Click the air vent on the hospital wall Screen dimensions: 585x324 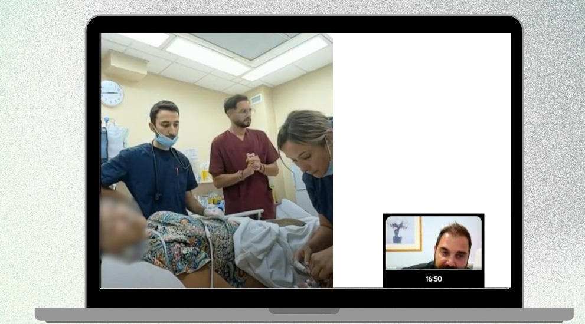point(256,99)
